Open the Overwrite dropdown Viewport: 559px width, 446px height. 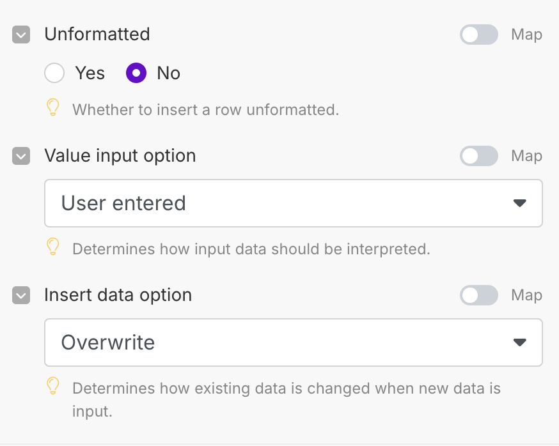pyautogui.click(x=293, y=342)
